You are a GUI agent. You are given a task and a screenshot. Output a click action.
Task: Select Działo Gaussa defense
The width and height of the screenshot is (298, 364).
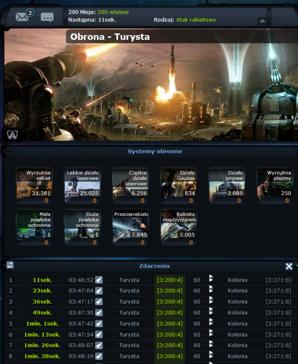point(179,185)
